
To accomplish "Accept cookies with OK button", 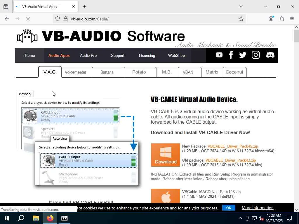I will click(x=229, y=208).
